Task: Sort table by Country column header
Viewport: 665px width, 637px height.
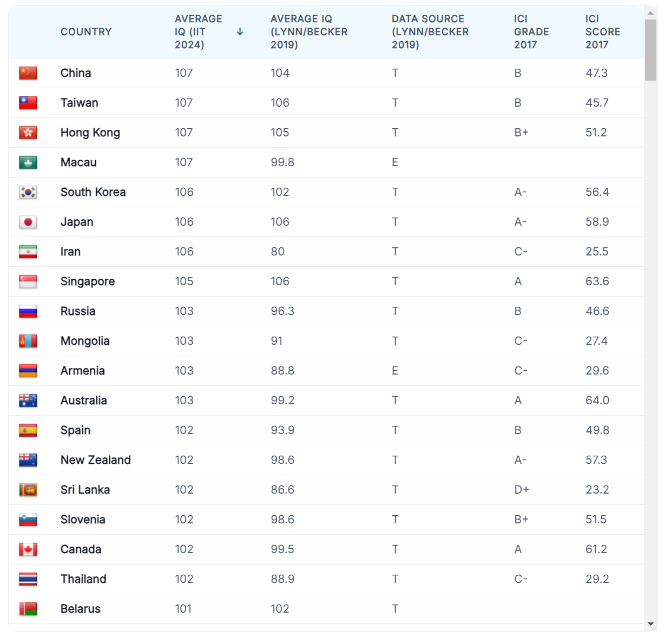Action: click(x=86, y=32)
